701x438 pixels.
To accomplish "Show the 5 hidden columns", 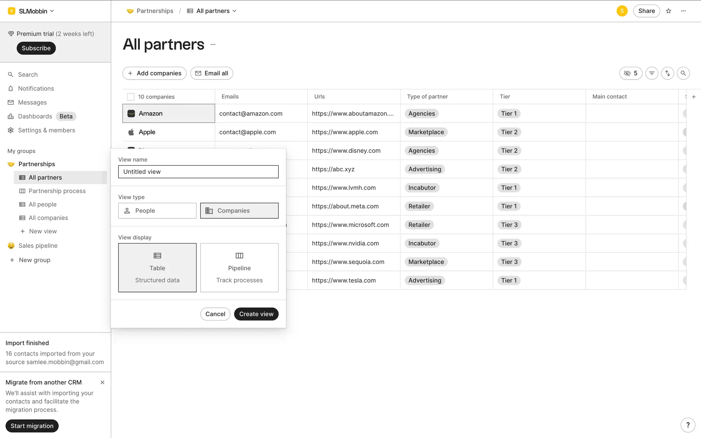I will pyautogui.click(x=631, y=73).
